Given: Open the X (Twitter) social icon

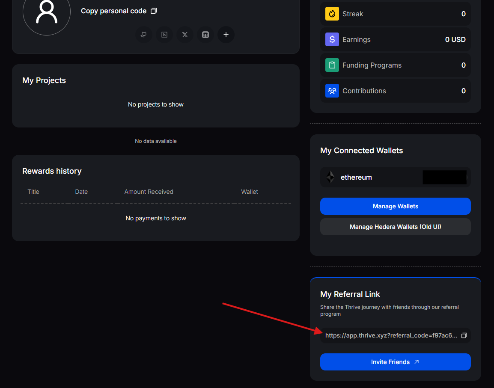Looking at the screenshot, I should coord(185,35).
